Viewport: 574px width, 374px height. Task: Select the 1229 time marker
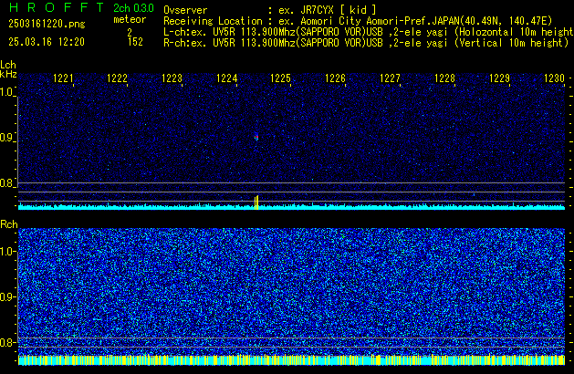point(499,78)
